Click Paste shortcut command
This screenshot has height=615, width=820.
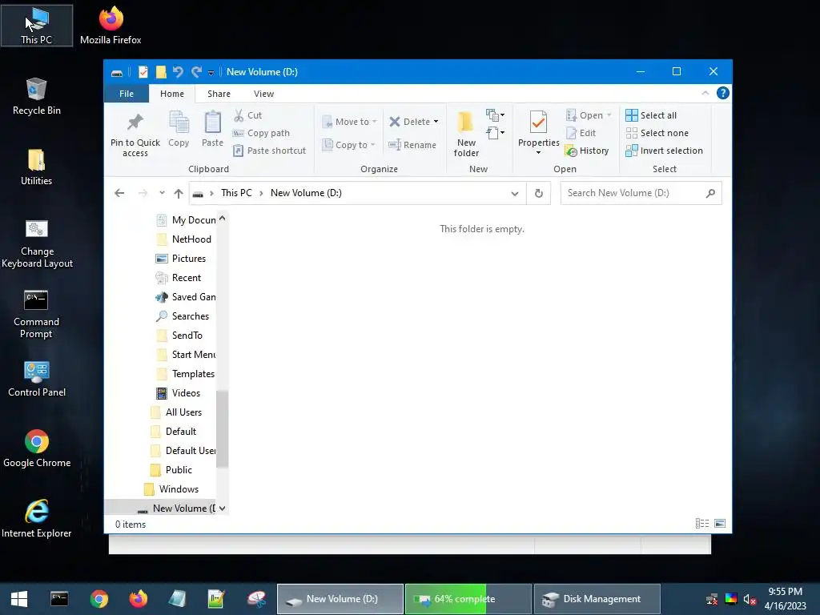(x=269, y=151)
